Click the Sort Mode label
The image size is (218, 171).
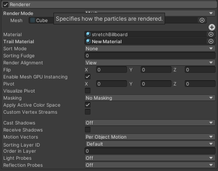click(15, 48)
